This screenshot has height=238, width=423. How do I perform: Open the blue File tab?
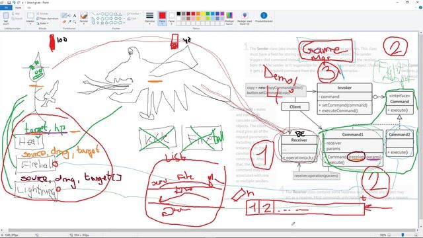(x=6, y=7)
